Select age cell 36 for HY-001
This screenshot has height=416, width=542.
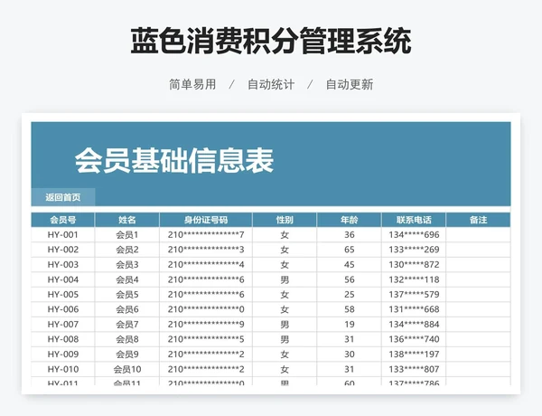click(x=349, y=234)
